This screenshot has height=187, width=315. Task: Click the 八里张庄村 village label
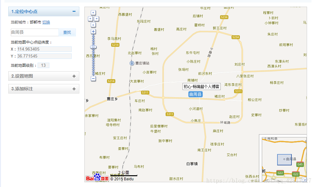point(245,76)
